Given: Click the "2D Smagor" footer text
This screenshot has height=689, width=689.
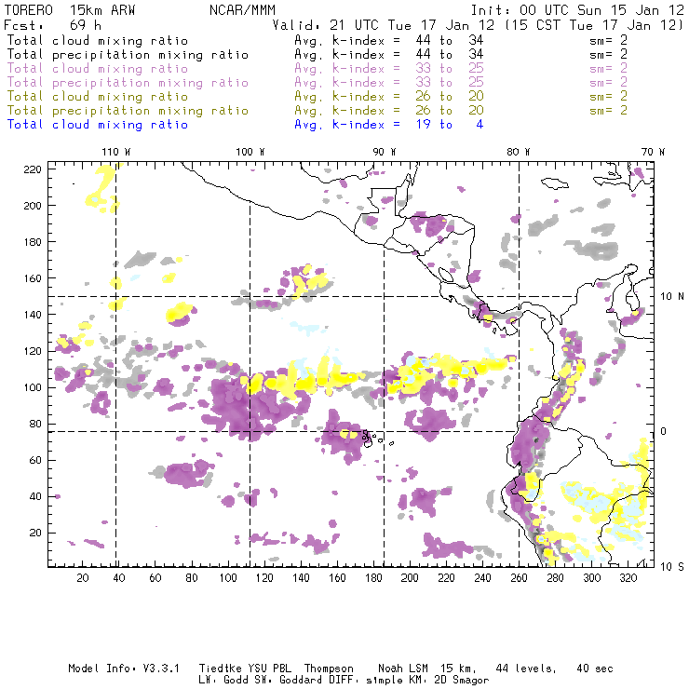Looking at the screenshot, I should point(462,681).
